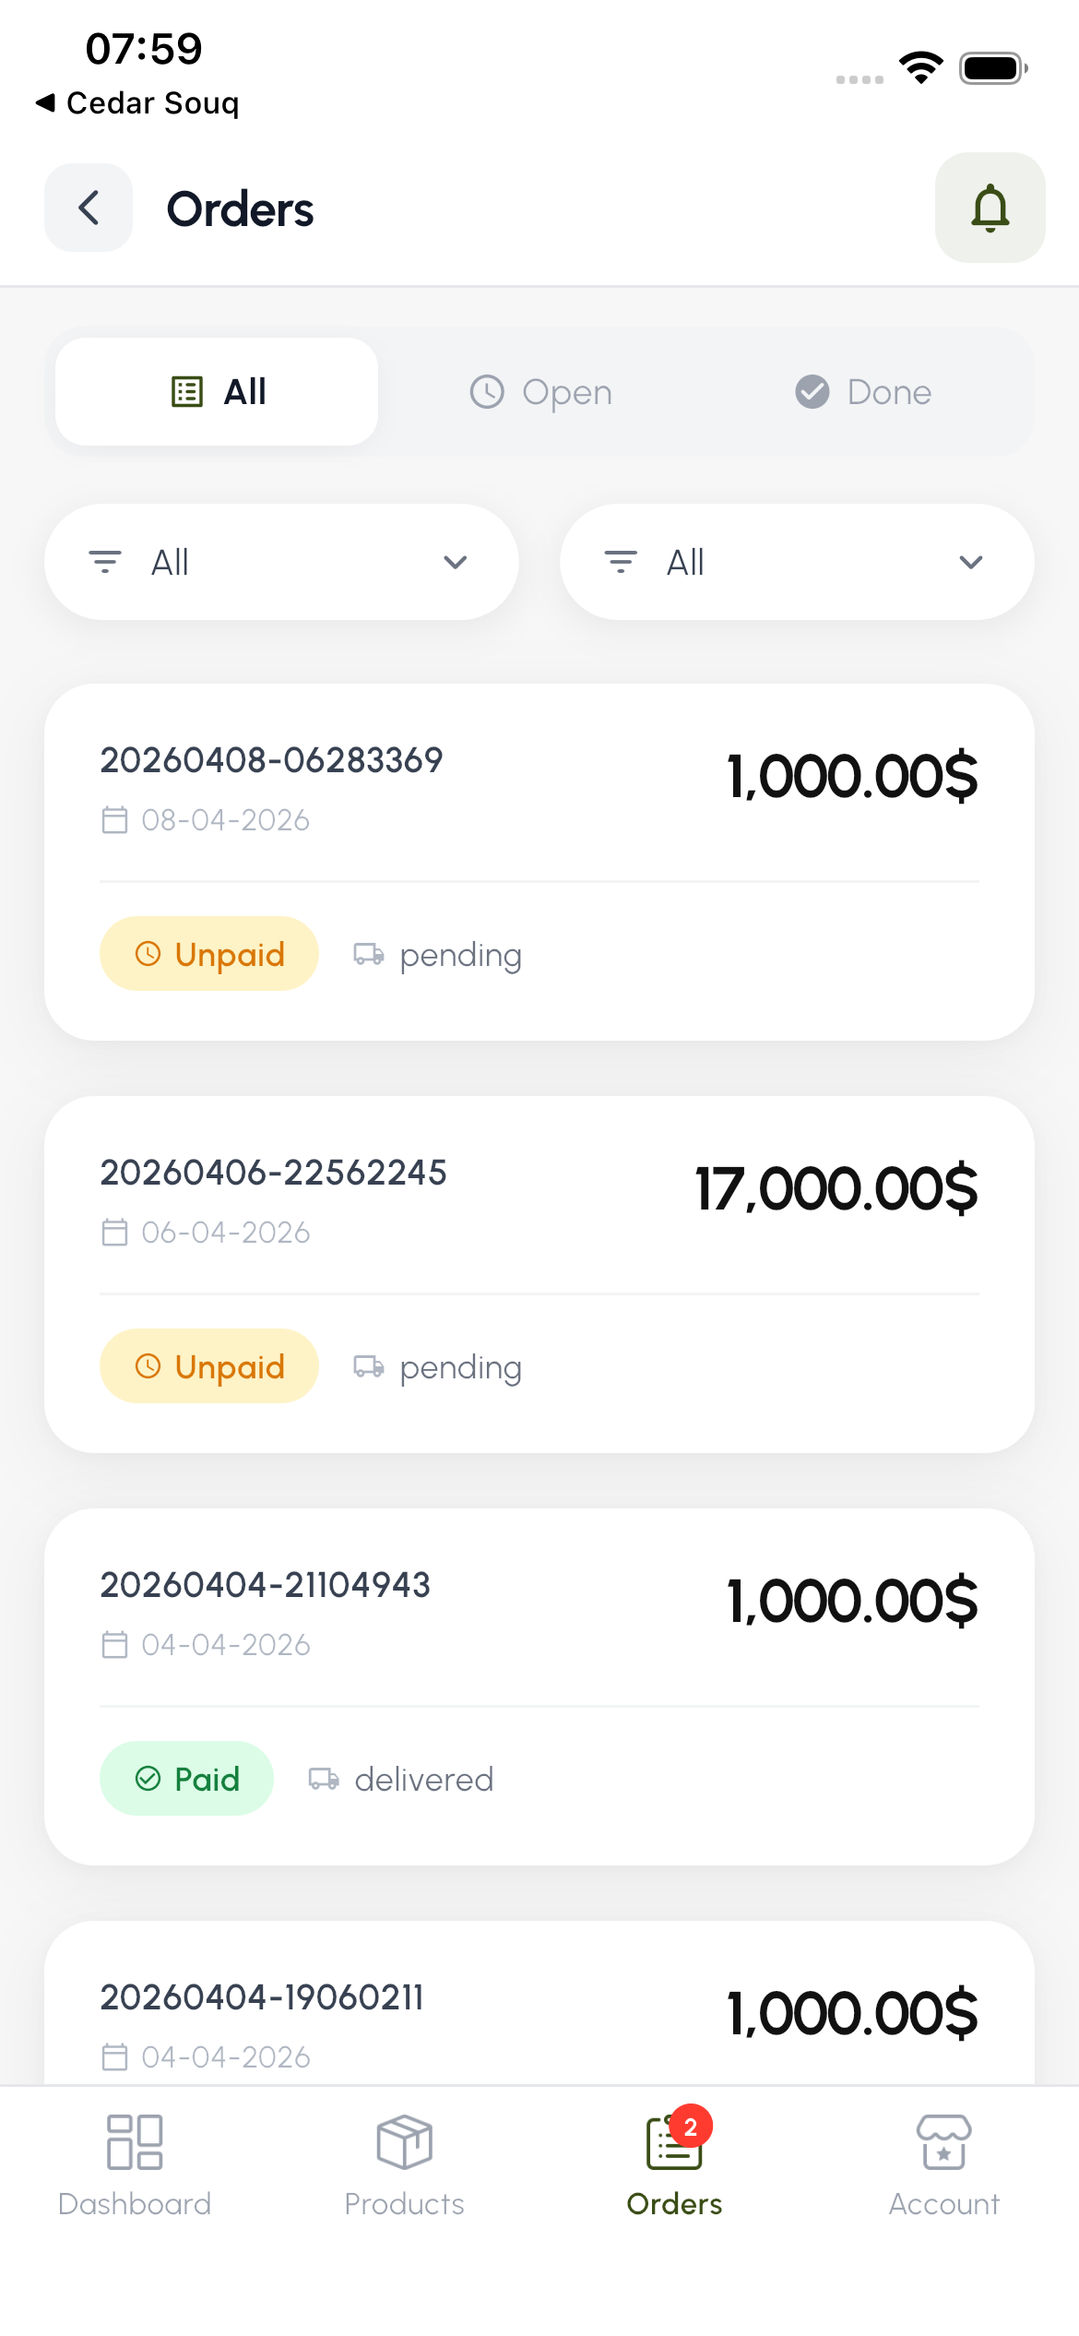Expand the left All filter dropdown
The height and width of the screenshot is (2336, 1079).
(281, 562)
